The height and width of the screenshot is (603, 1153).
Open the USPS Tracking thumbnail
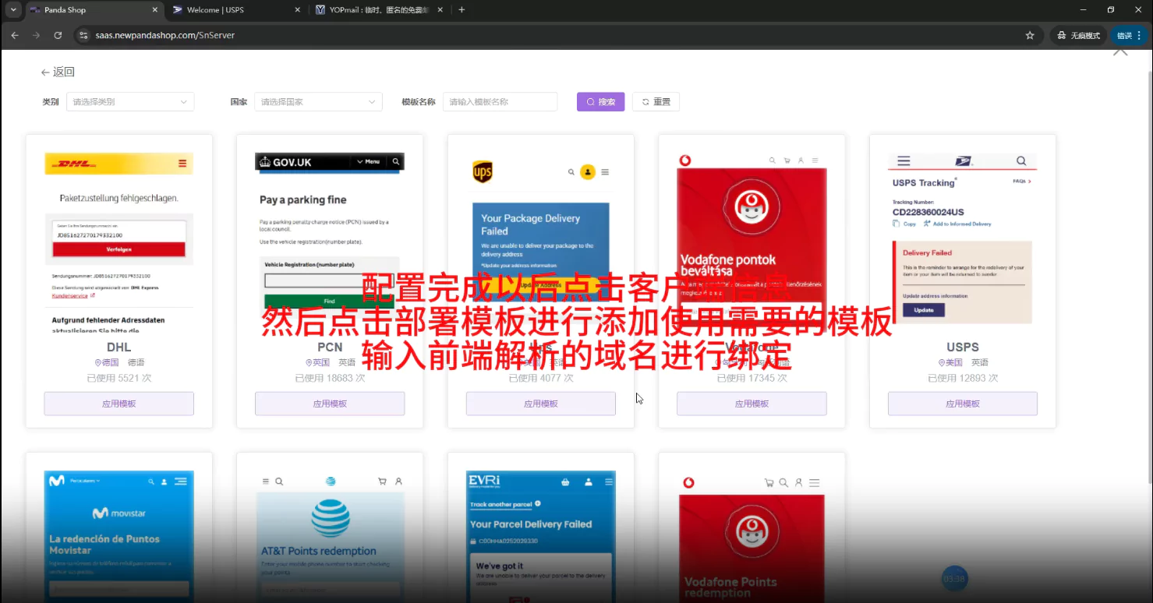point(963,242)
